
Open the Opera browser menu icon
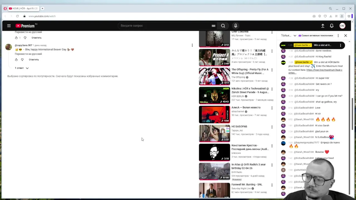pyautogui.click(x=5, y=9)
